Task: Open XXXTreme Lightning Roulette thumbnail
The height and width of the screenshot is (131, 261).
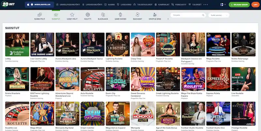Action: click(42, 79)
